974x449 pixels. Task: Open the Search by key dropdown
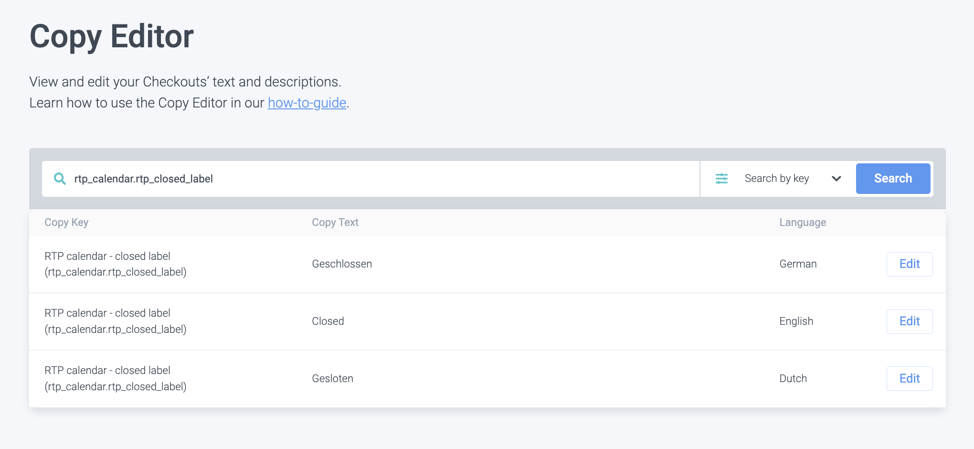pos(777,179)
